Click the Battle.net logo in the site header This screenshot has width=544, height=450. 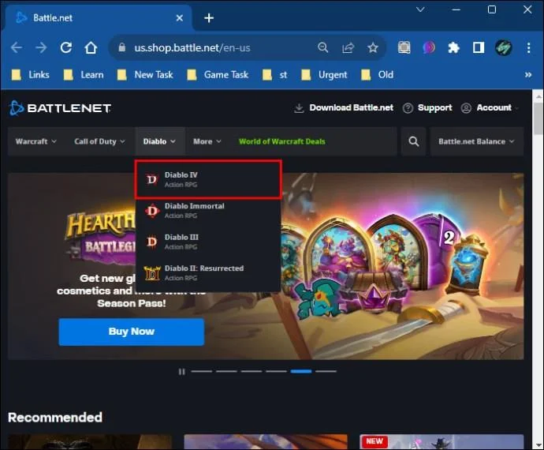click(60, 108)
